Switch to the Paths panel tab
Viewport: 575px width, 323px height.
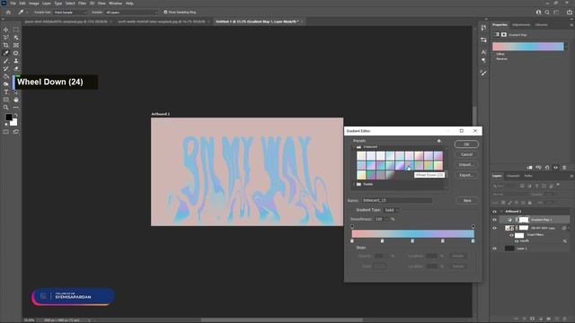(528, 176)
